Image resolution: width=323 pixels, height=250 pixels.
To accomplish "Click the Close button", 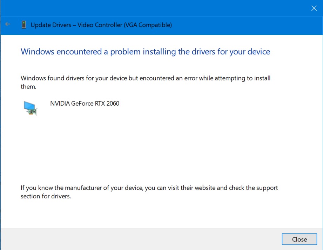I will (x=299, y=239).
